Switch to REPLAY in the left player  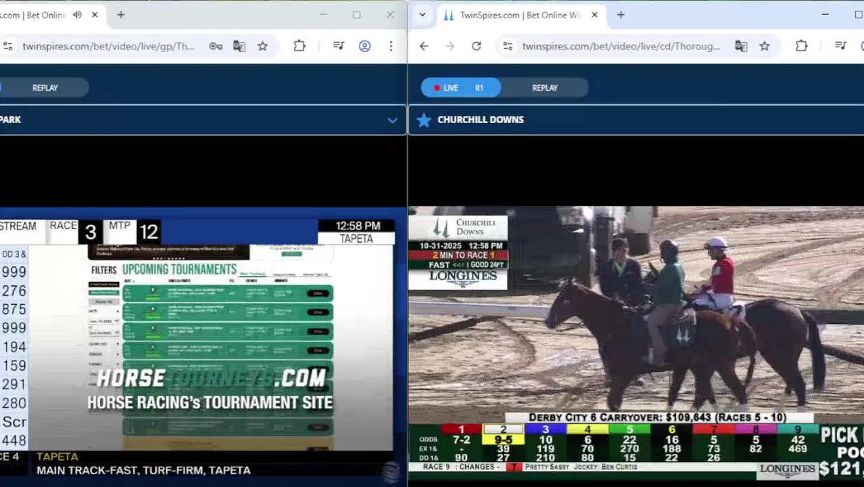pyautogui.click(x=45, y=88)
